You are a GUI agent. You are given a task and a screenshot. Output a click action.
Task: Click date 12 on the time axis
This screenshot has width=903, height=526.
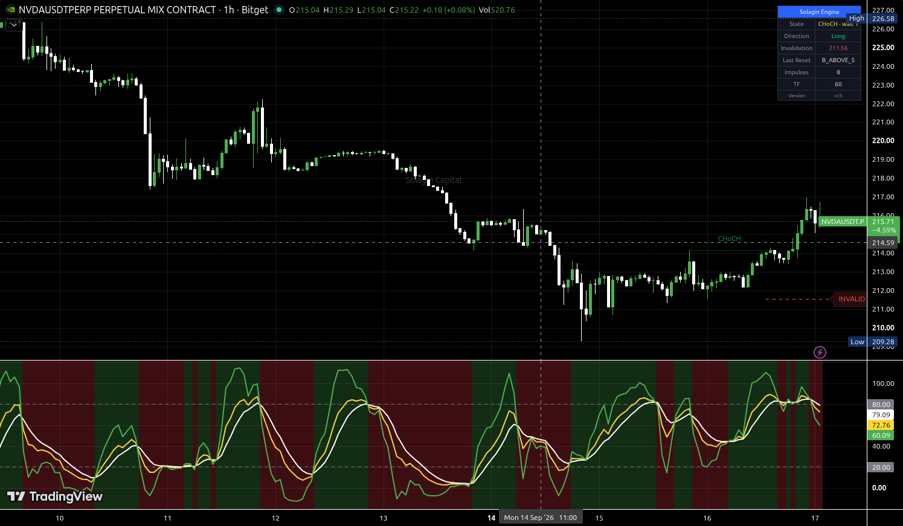pyautogui.click(x=275, y=518)
